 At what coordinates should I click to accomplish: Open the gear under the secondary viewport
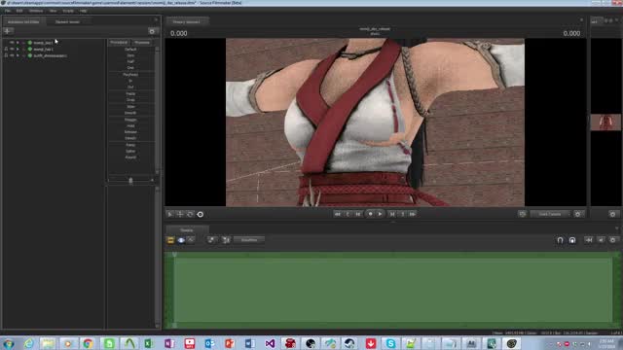612,214
